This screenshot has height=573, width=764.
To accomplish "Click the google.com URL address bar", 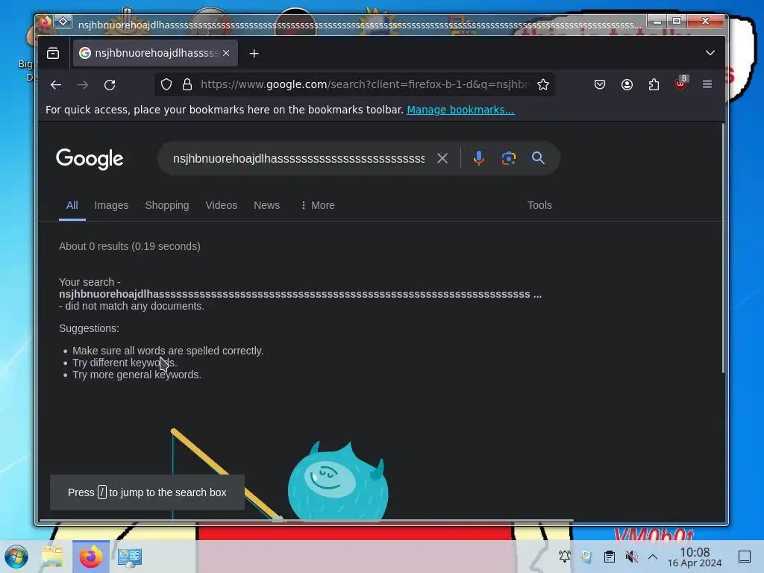I will (364, 85).
